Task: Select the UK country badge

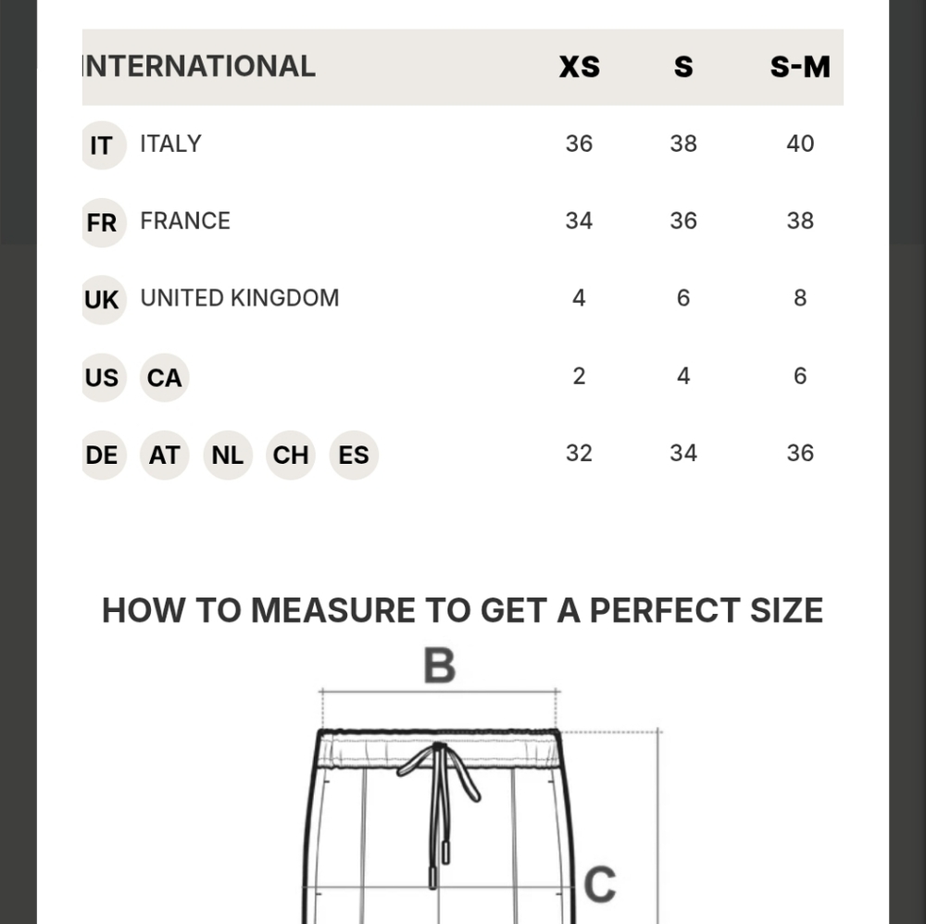Action: click(x=104, y=300)
